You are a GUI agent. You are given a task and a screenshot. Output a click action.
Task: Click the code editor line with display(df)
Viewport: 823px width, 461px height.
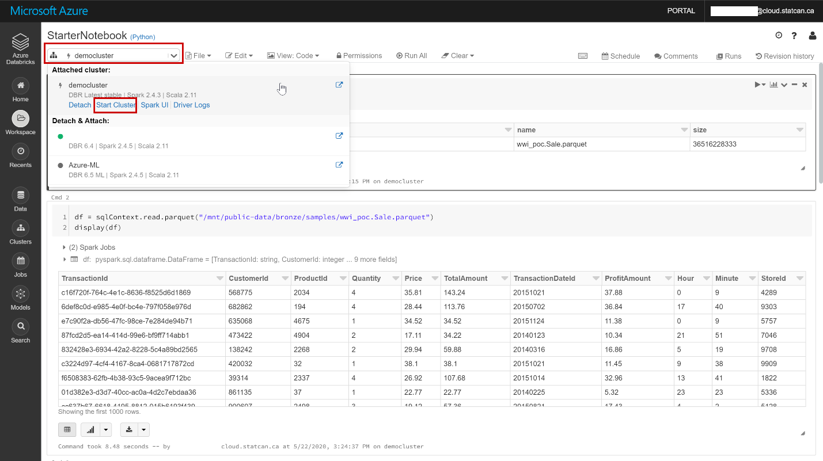coord(98,227)
